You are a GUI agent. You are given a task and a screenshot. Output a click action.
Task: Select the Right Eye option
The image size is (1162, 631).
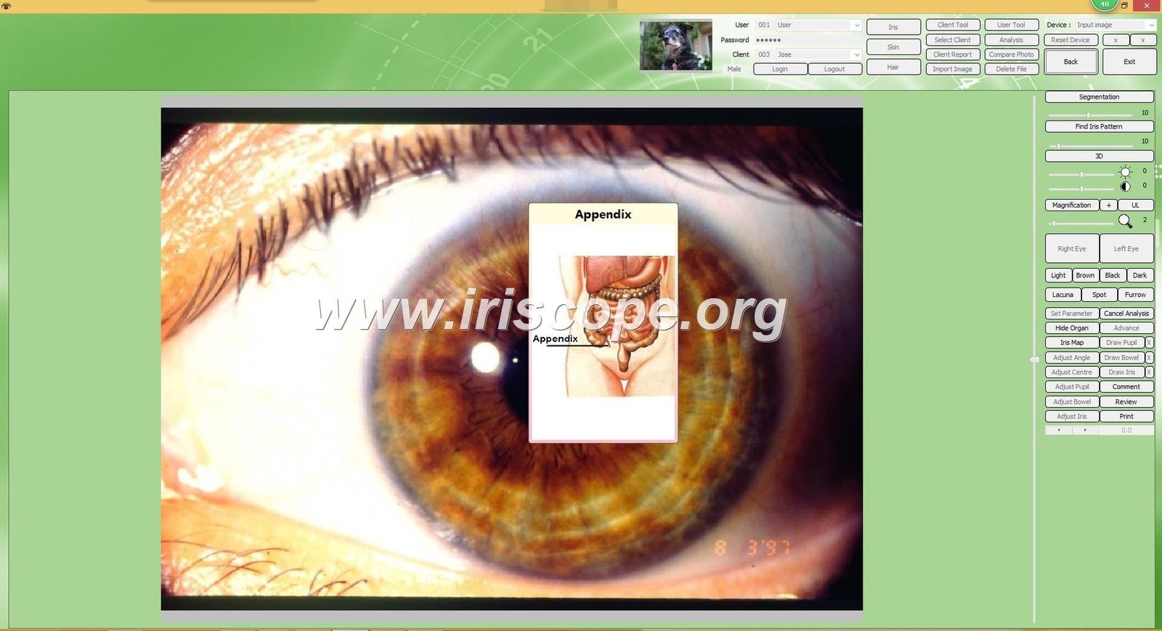click(1071, 248)
